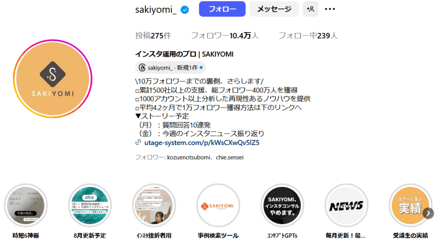Click the メッセージ button
438x247 pixels.
(274, 9)
